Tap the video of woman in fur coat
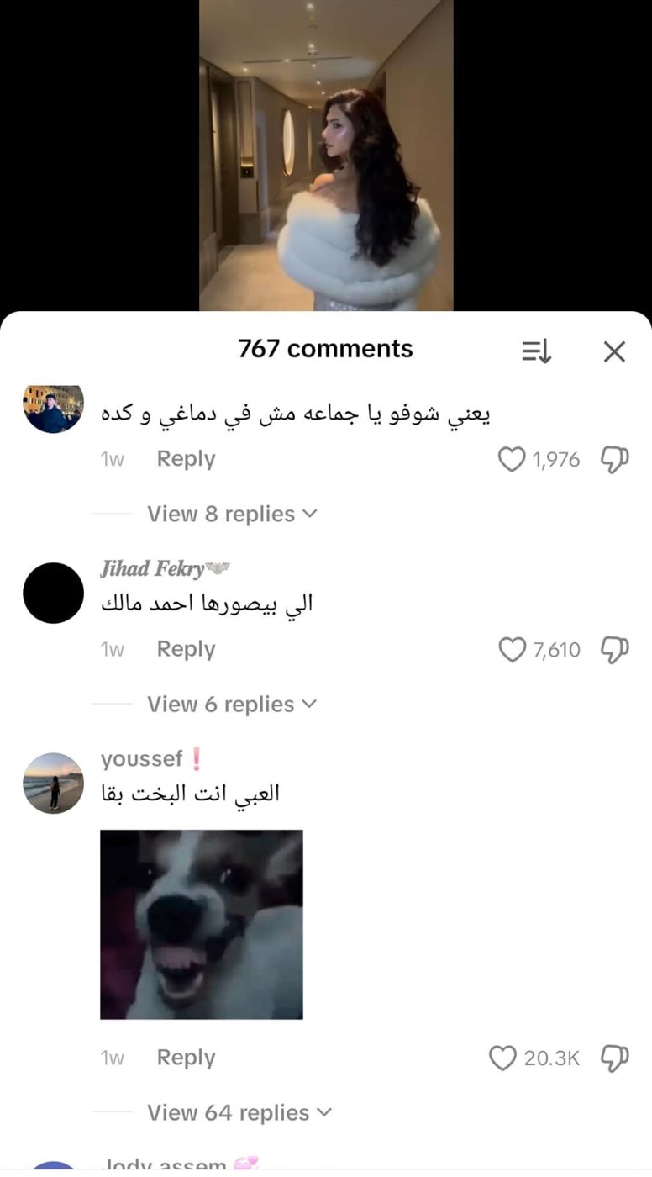652x1177 pixels. click(326, 156)
